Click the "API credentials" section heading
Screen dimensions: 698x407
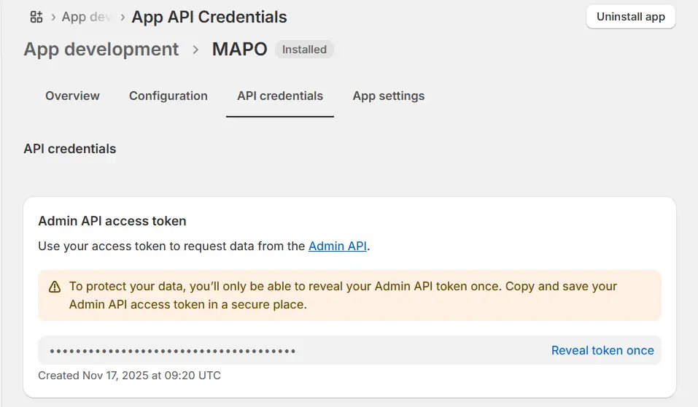[70, 149]
